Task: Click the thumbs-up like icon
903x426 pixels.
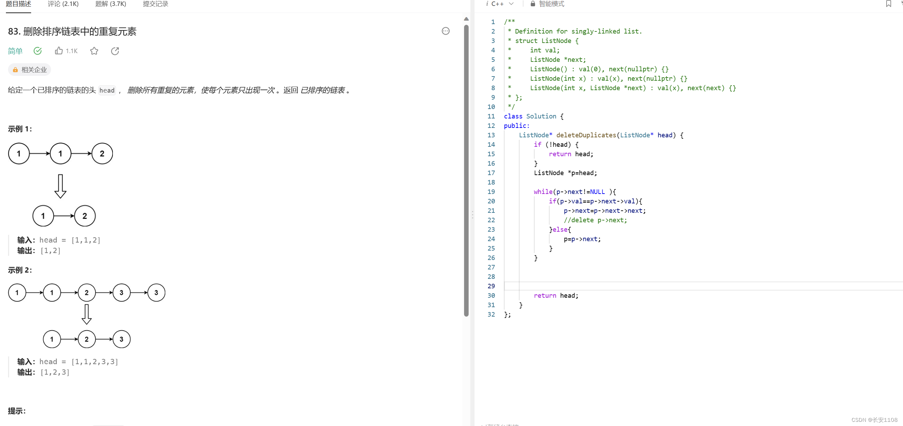Action: (59, 51)
